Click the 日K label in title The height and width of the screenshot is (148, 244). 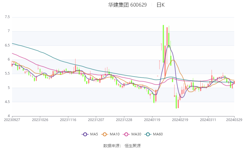click(x=160, y=5)
